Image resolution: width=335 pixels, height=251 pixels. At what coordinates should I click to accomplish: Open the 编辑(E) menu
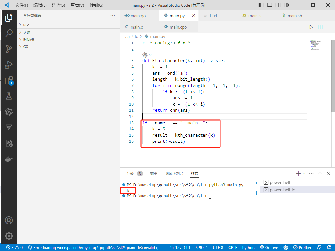[x=40, y=5]
